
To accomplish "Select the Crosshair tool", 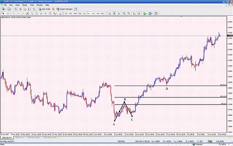I will pyautogui.click(x=8, y=13).
